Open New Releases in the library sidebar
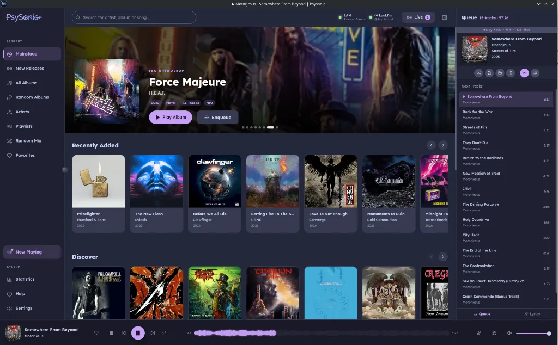Viewport: 558px width, 345px height. coord(29,69)
